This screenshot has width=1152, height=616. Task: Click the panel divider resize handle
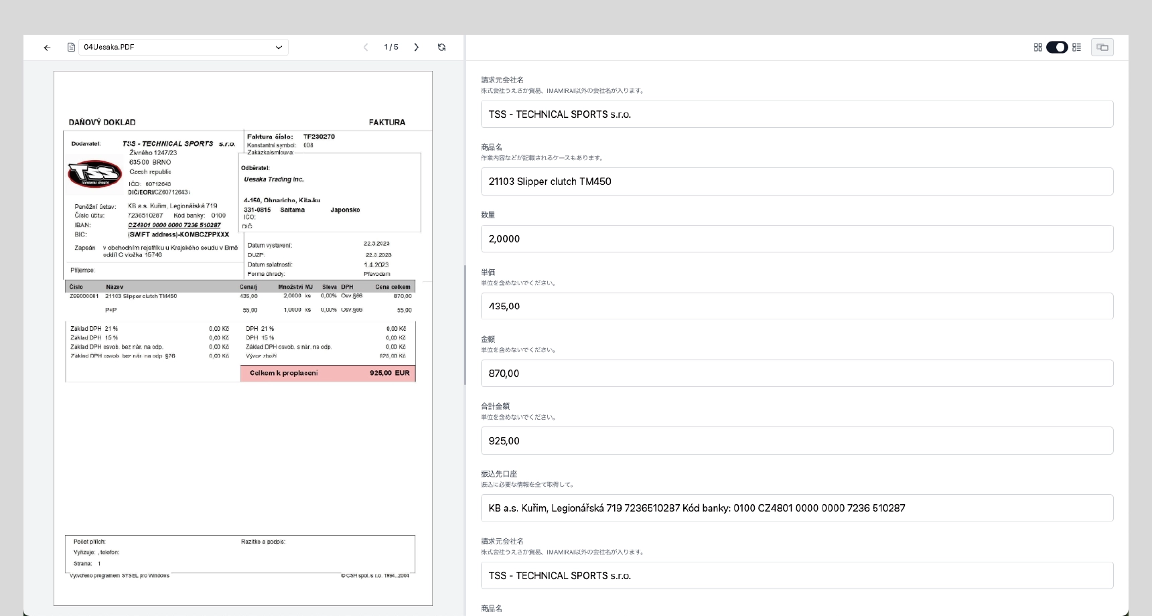(x=465, y=325)
